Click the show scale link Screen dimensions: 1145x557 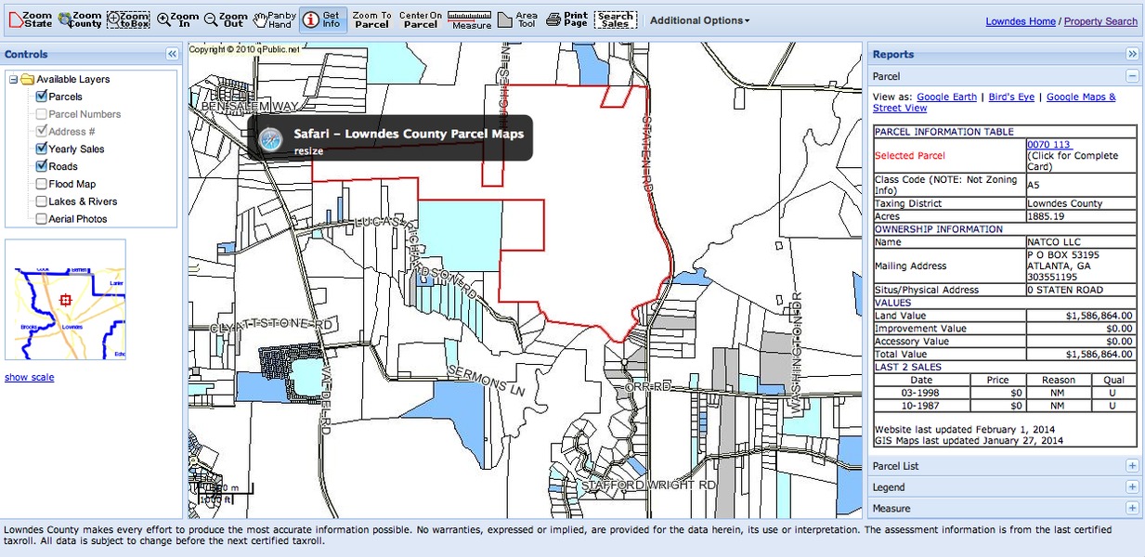pyautogui.click(x=30, y=377)
